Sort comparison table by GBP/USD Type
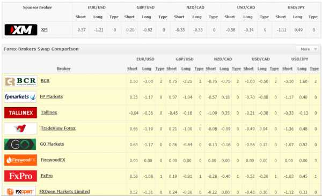Image resolution: width=322 pixels, height=196 pixels. coord(199,69)
